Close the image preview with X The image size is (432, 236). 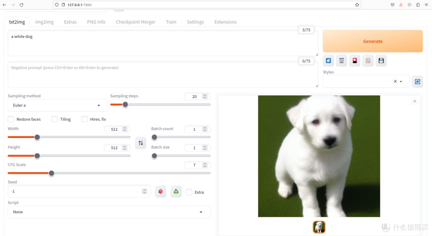click(x=415, y=101)
